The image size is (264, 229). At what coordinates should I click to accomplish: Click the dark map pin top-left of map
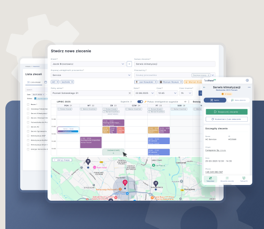88,162
